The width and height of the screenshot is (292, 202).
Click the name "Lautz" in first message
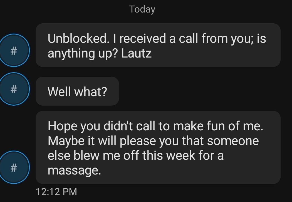137,53
